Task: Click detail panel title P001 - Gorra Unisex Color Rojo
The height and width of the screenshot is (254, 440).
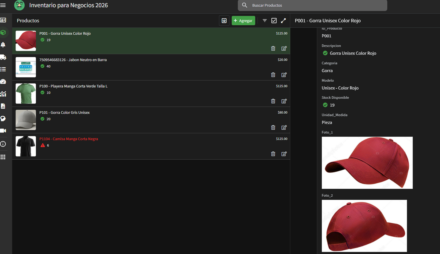Action: point(328,21)
